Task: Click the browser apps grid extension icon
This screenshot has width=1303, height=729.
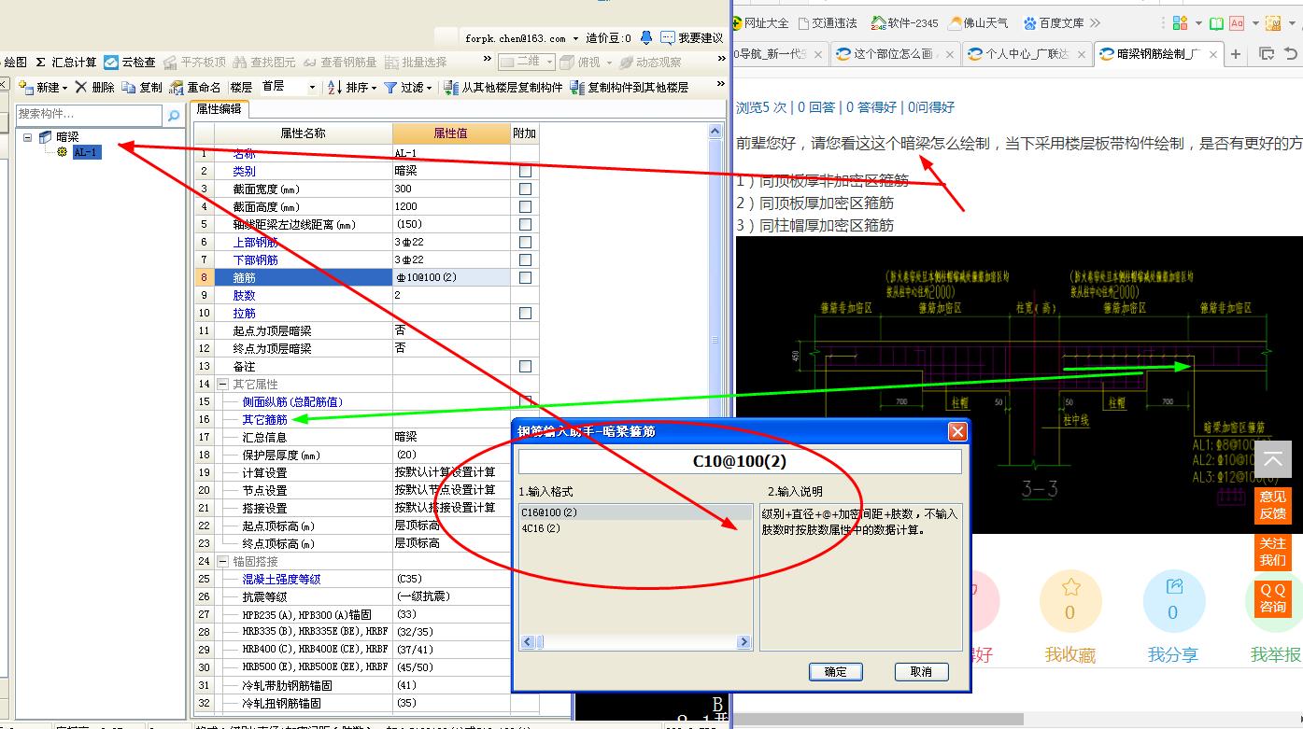Action: 1181,22
